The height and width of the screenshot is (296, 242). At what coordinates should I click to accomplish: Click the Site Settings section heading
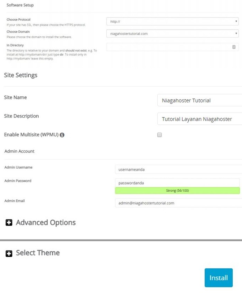20,75
